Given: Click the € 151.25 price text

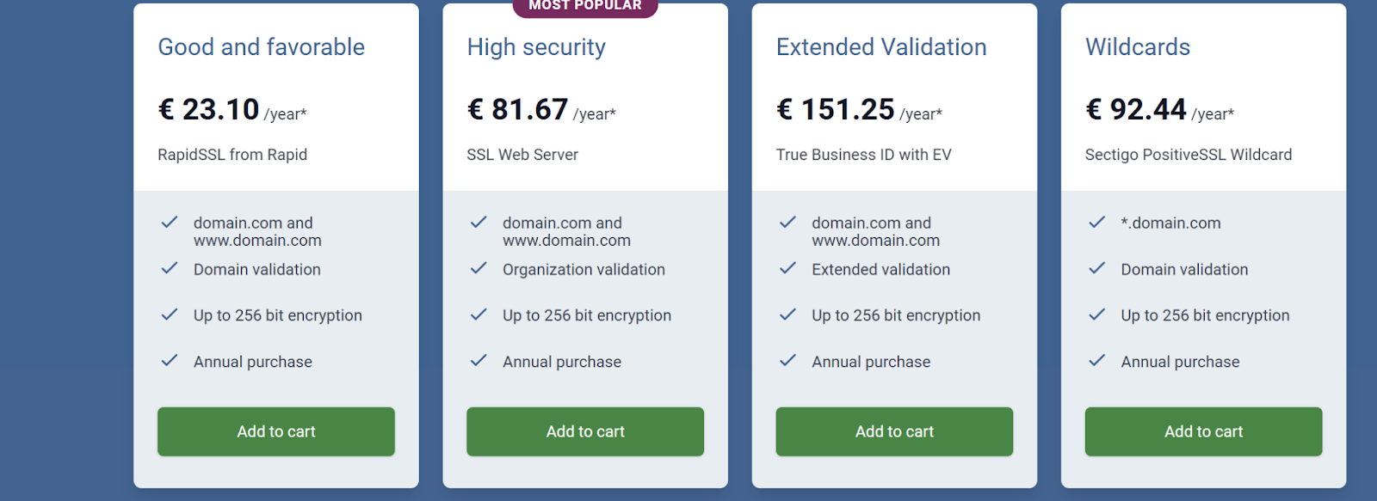Looking at the screenshot, I should (x=836, y=110).
